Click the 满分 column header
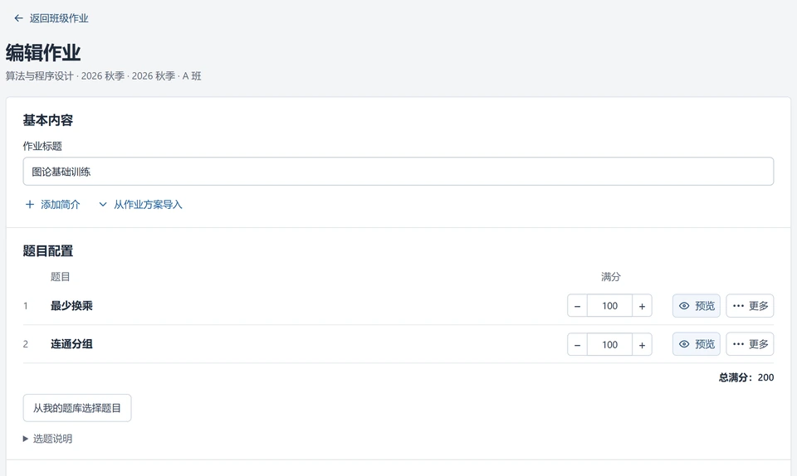Image resolution: width=797 pixels, height=476 pixels. click(610, 277)
